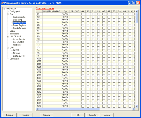Click the G10 column header

[x=130, y=12]
